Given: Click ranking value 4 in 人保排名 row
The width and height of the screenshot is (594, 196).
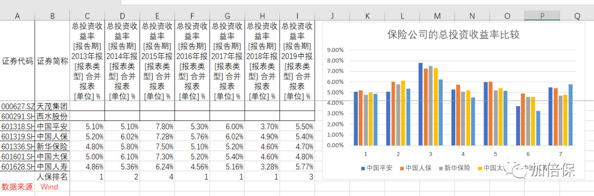Looking at the screenshot, I should (x=157, y=177).
